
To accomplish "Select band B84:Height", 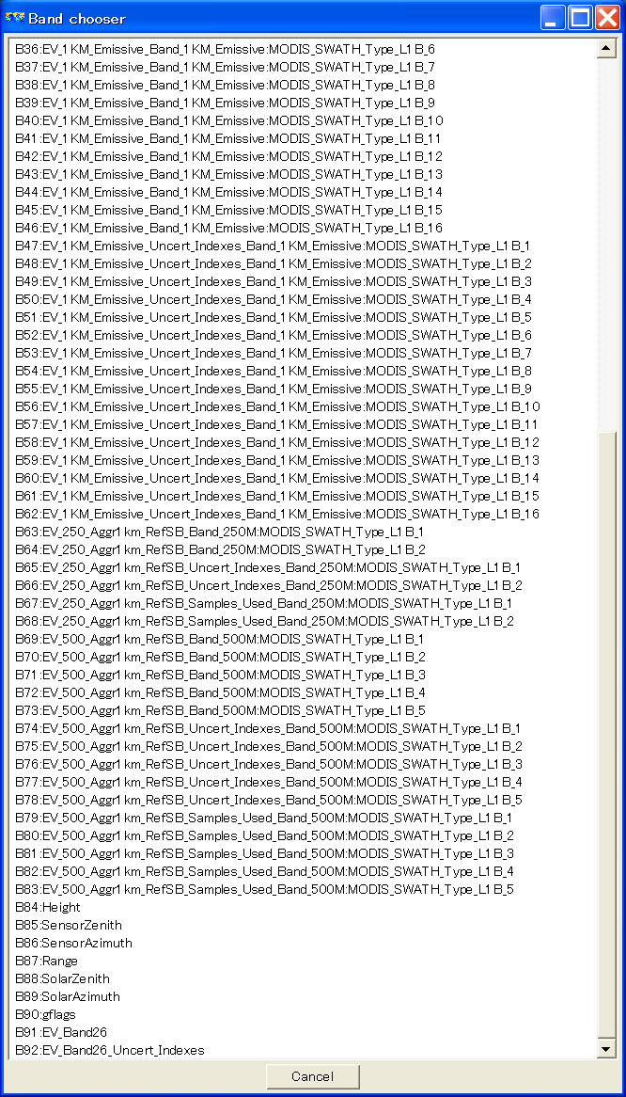I will 48,907.
